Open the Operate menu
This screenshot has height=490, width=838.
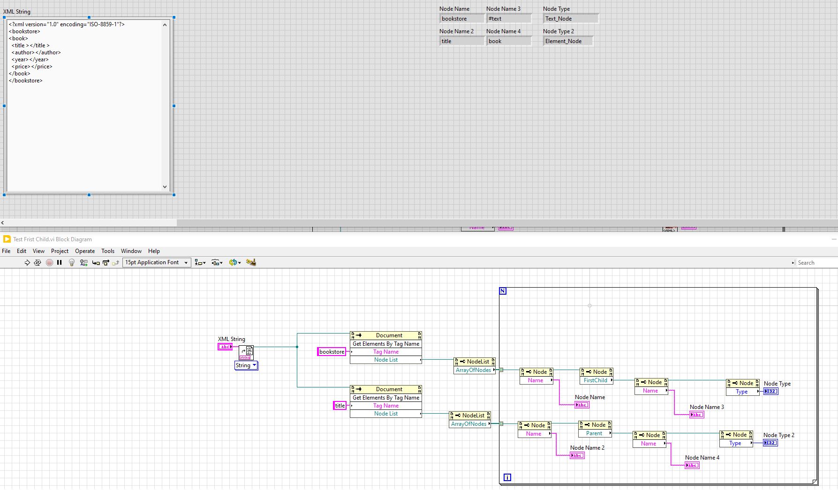pyautogui.click(x=85, y=251)
